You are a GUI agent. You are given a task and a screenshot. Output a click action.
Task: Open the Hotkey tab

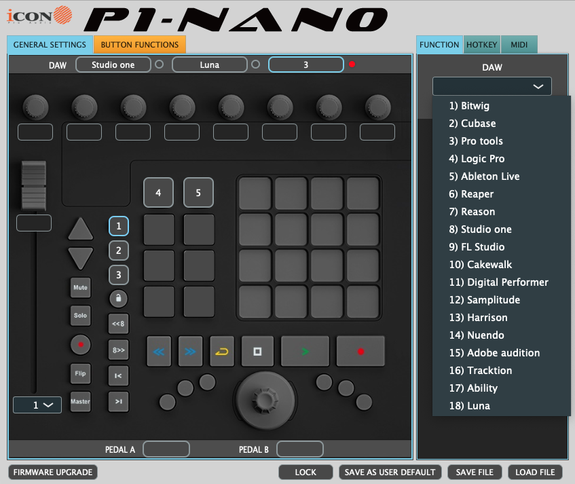[482, 45]
